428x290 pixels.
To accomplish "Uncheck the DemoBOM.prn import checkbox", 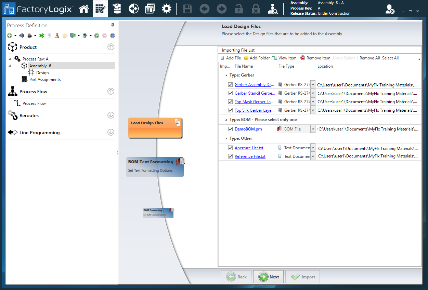I will click(x=230, y=129).
